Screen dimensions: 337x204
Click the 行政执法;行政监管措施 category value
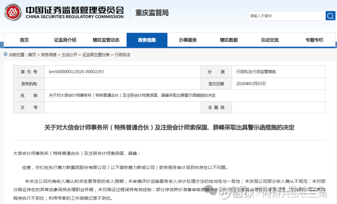256,71
